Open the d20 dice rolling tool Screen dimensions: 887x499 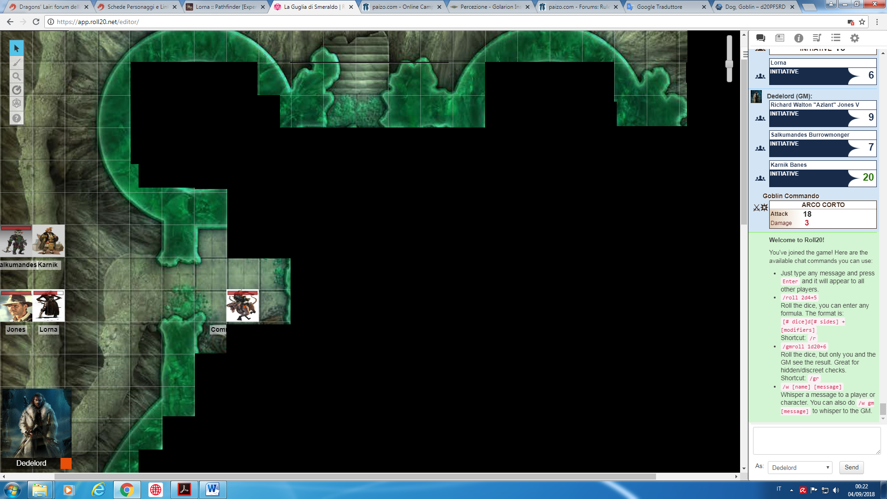(17, 103)
